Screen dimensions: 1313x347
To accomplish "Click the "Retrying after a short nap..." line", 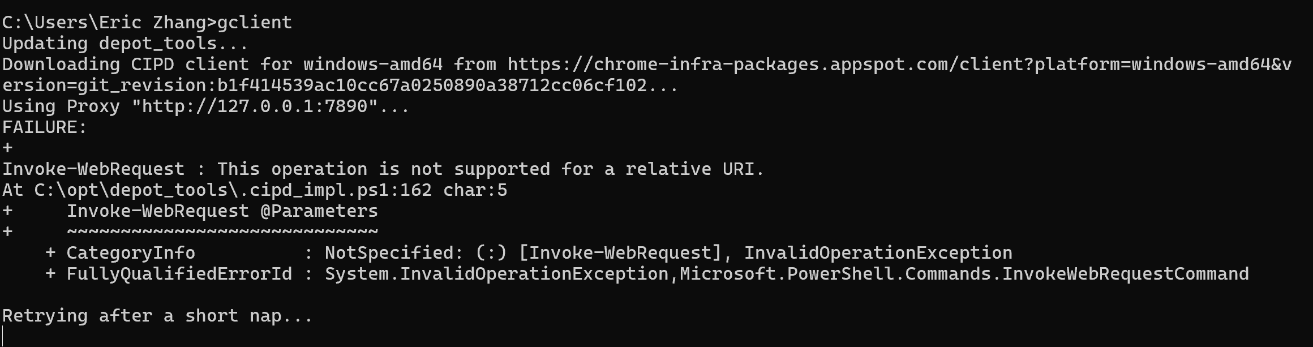I will click(157, 315).
